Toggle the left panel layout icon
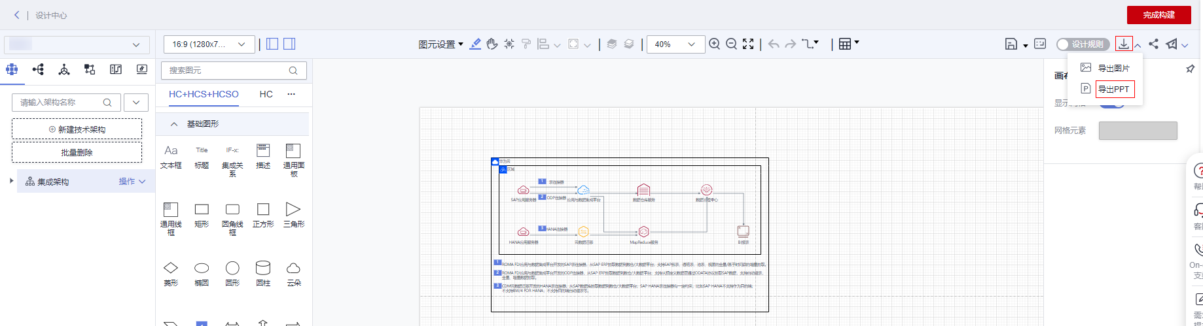The image size is (1203, 326). (272, 44)
